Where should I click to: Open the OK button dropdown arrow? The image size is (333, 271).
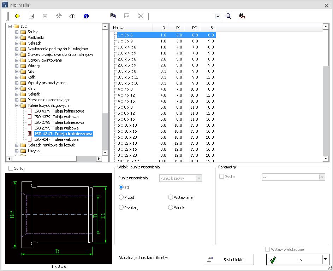(x=325, y=259)
